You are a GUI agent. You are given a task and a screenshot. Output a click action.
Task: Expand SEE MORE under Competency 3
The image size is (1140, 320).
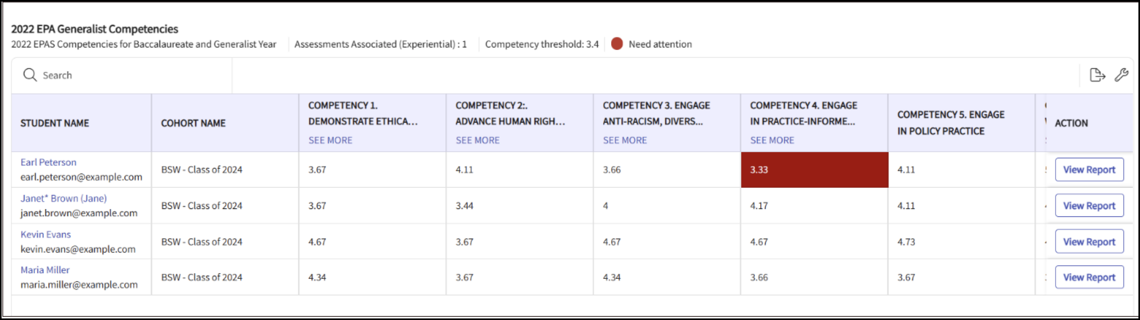pos(625,140)
